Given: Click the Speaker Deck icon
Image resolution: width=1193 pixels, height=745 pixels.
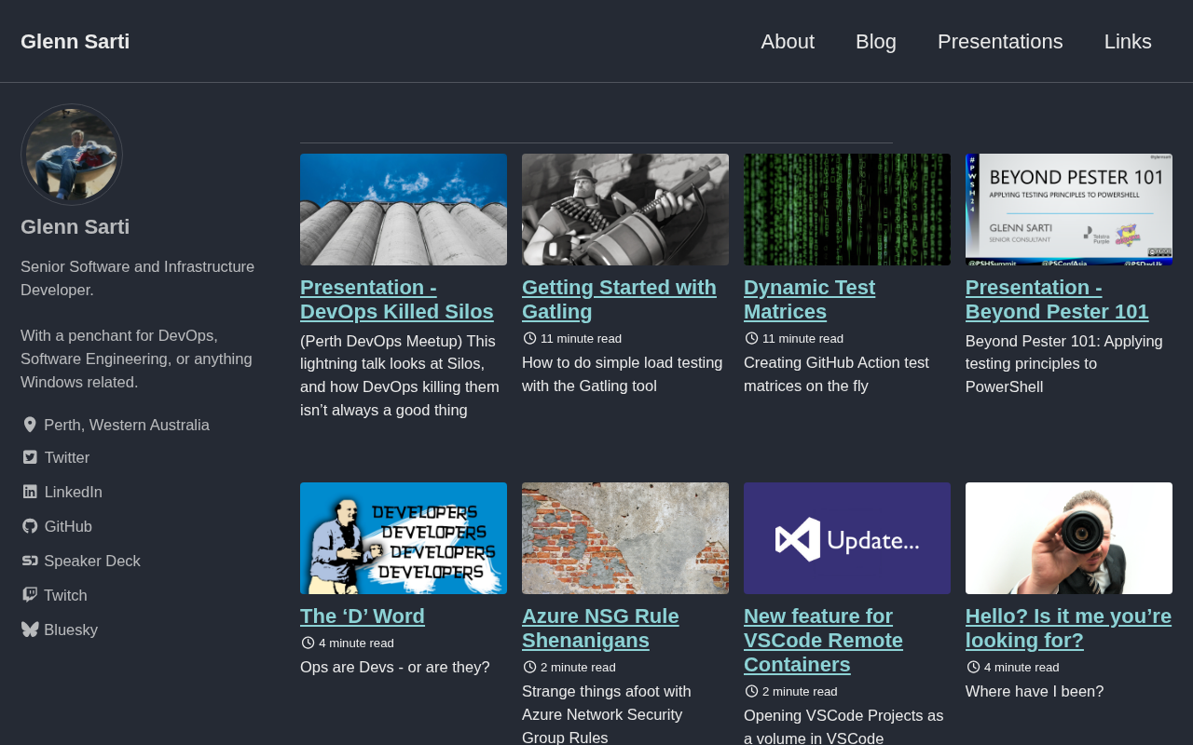Looking at the screenshot, I should pos(30,561).
